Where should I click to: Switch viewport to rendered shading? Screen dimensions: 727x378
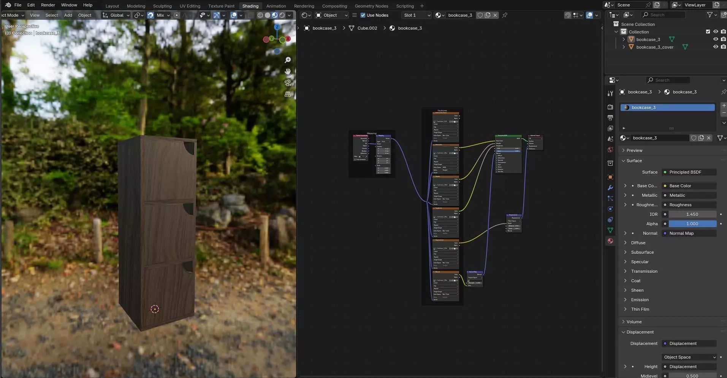(282, 15)
